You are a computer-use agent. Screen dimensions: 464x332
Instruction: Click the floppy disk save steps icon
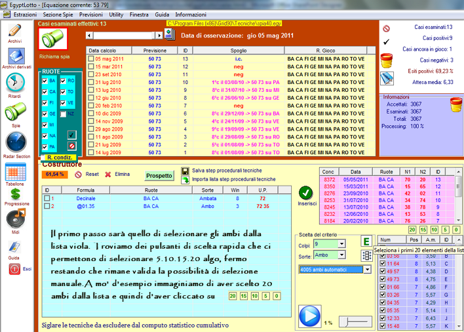pos(185,171)
